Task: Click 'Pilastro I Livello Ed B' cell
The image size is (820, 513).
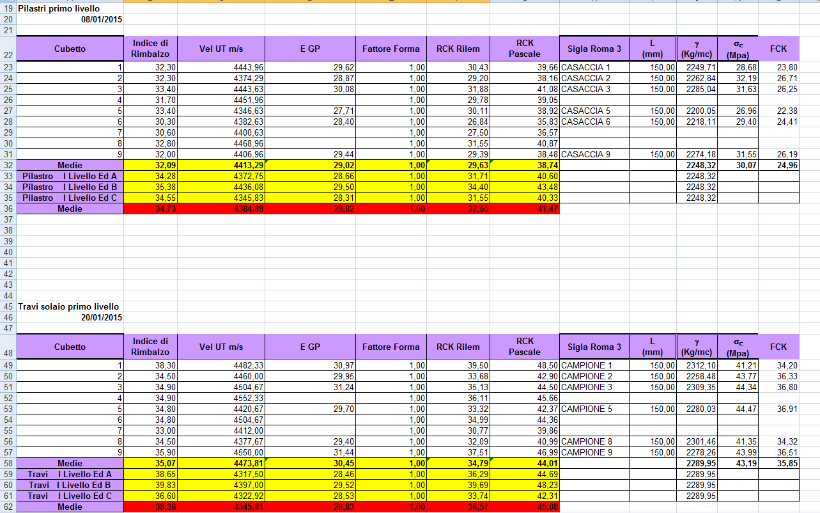Action: [x=70, y=187]
